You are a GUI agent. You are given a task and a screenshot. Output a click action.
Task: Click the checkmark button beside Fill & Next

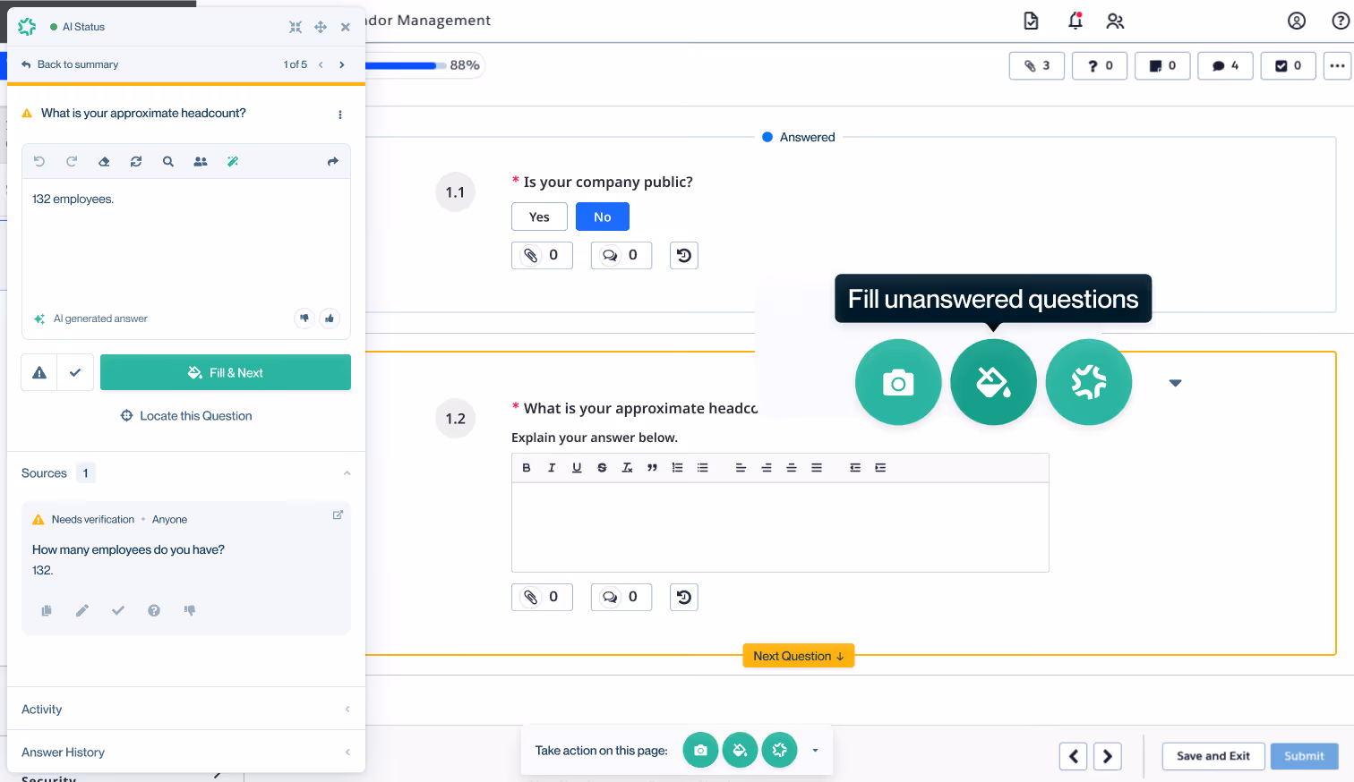click(75, 373)
